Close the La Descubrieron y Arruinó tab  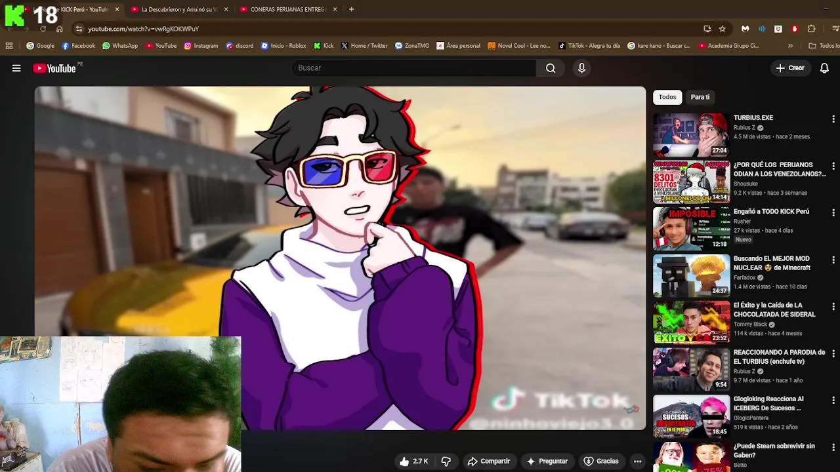(226, 9)
